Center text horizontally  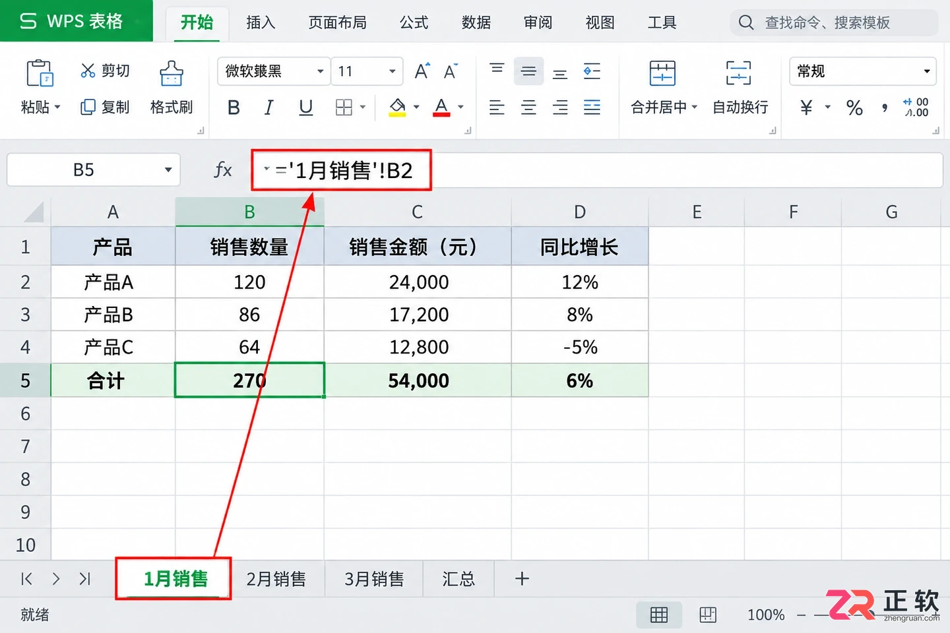pos(528,107)
